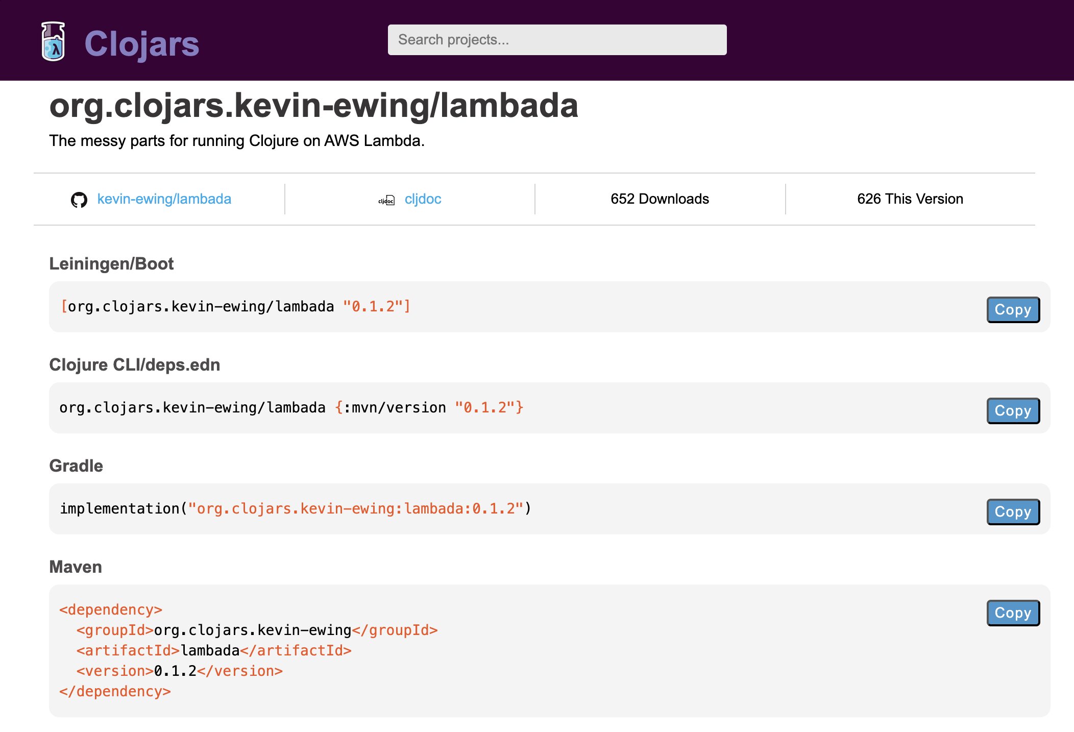Viewport: 1074px width, 732px height.
Task: Click the 652 Downloads text
Action: (660, 199)
